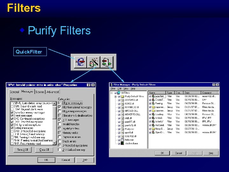Click the Filter Manager title bar icon

click(111, 85)
